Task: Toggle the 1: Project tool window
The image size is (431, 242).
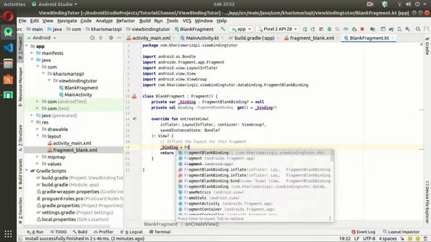Action: click(x=20, y=48)
